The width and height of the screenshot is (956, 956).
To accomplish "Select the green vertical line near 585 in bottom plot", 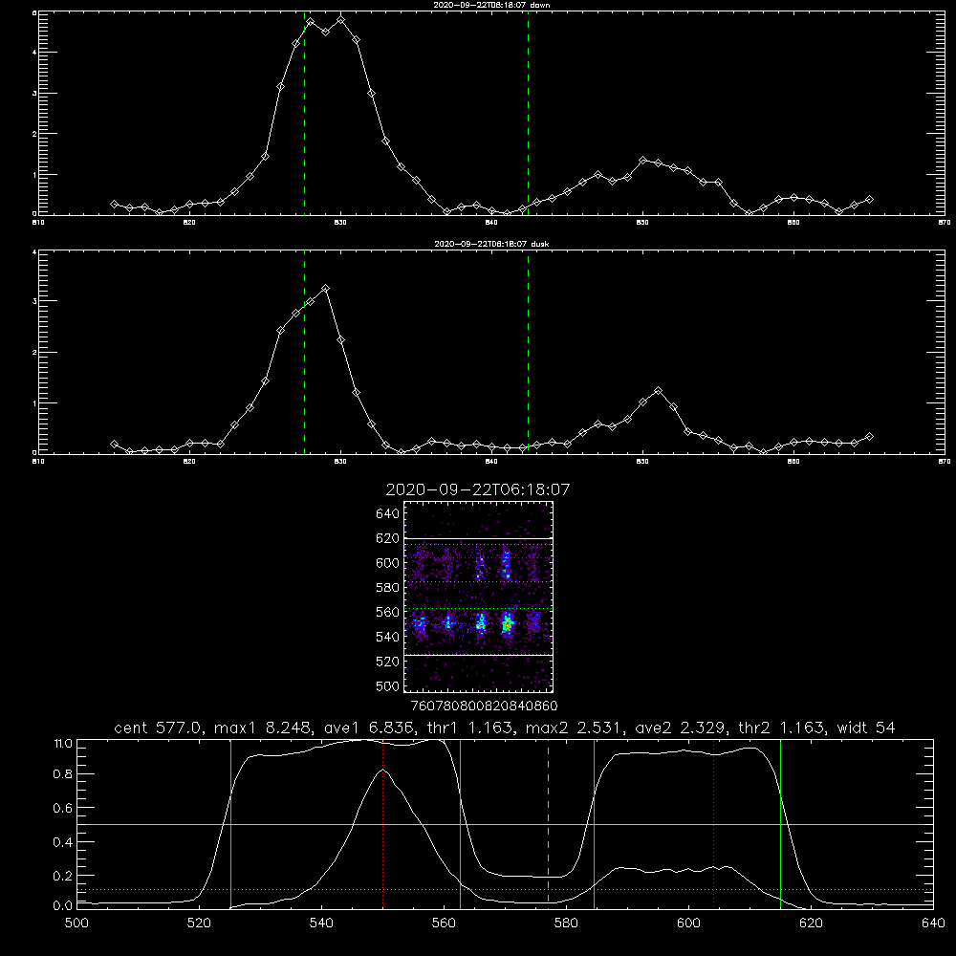I will point(594,824).
